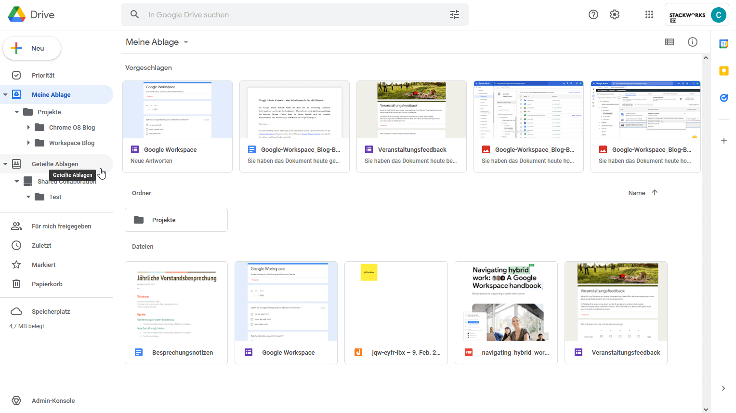The height and width of the screenshot is (413, 736).
Task: Click scrollbar down arrow
Action: coord(706,409)
